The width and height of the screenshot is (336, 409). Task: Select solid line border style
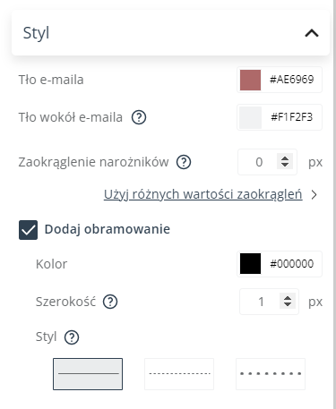88,374
